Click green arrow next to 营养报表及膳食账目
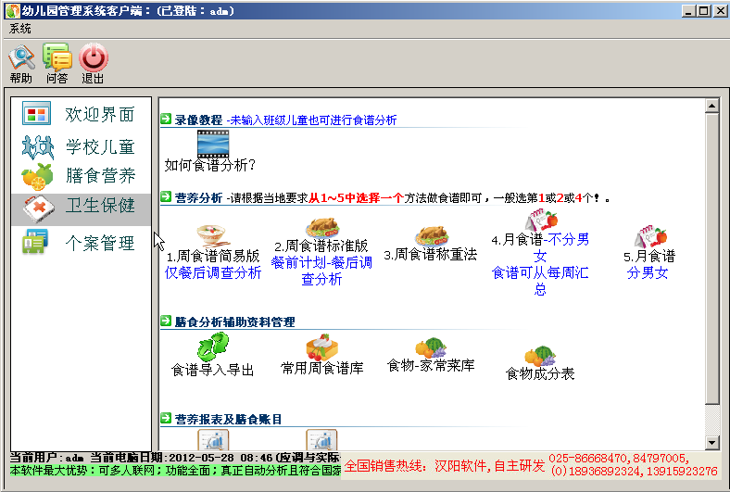This screenshot has height=492, width=730. tap(166, 418)
